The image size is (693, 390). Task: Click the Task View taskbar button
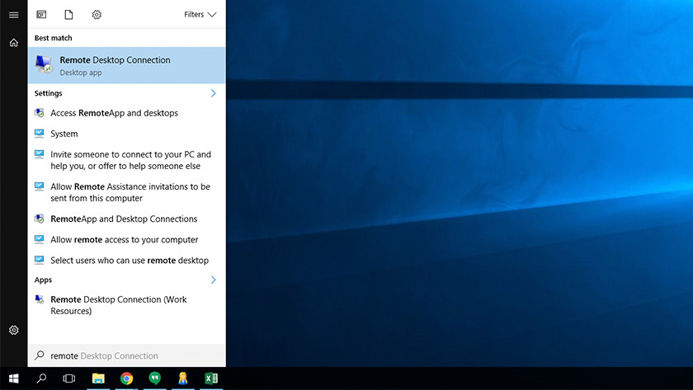69,378
